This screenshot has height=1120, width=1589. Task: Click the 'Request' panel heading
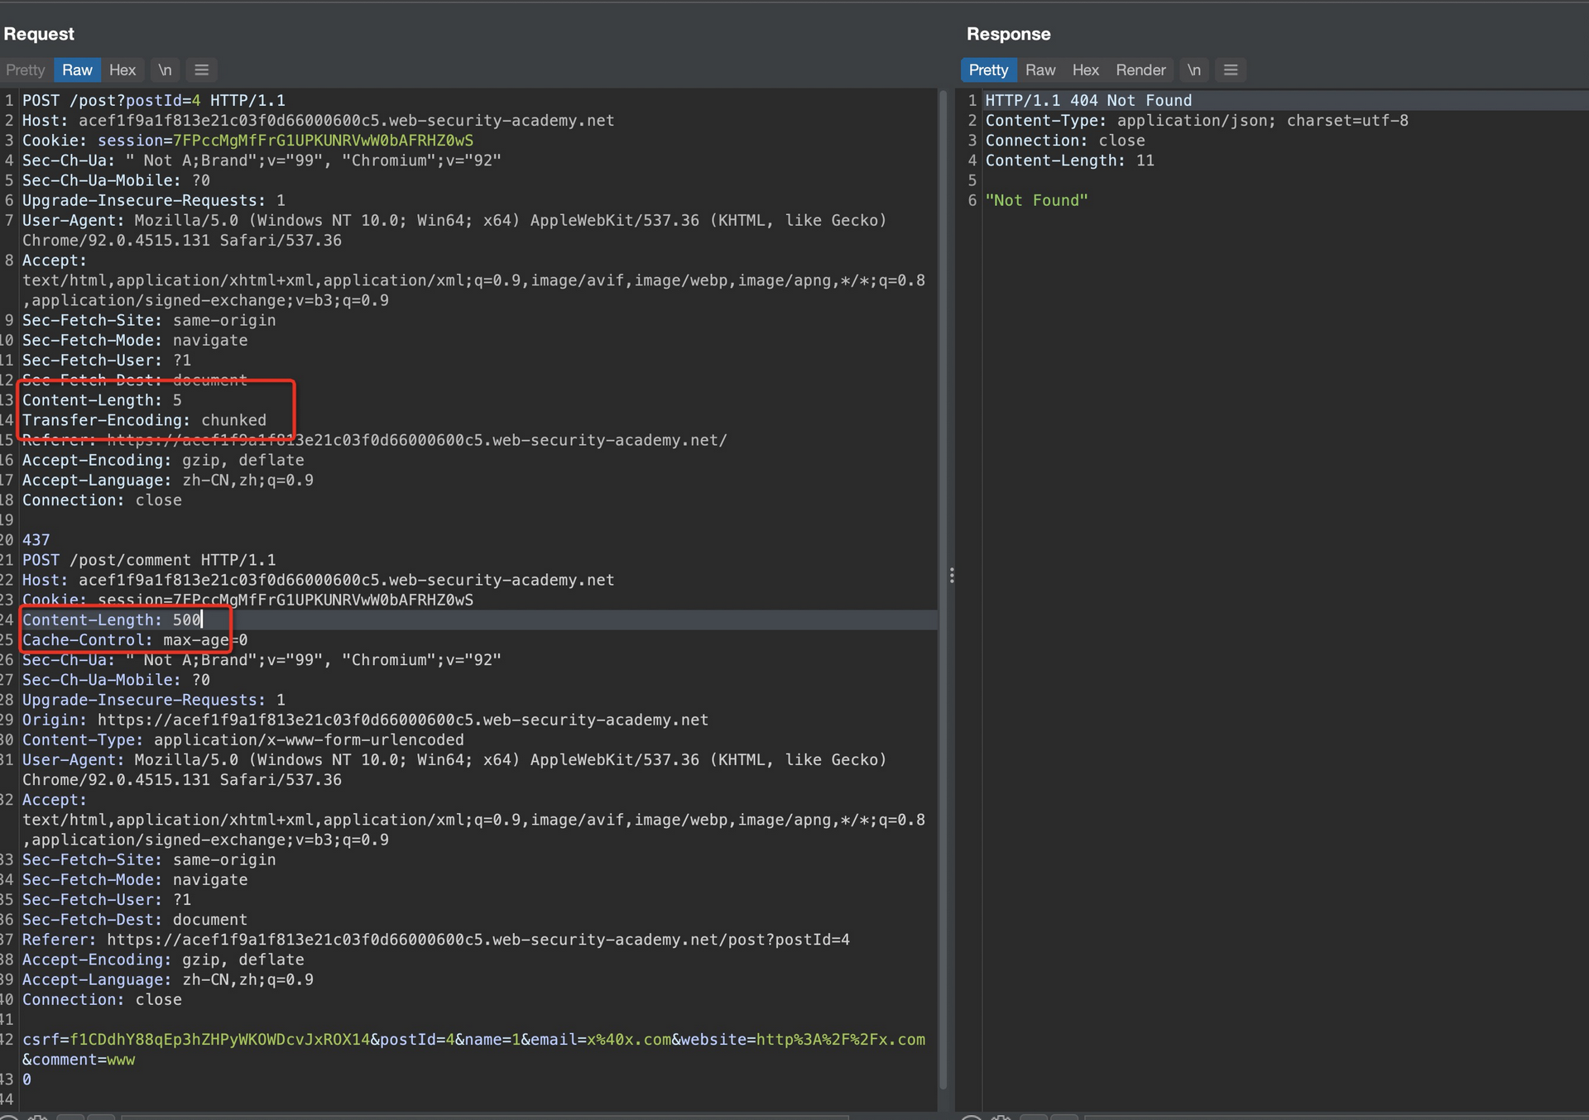(x=39, y=34)
